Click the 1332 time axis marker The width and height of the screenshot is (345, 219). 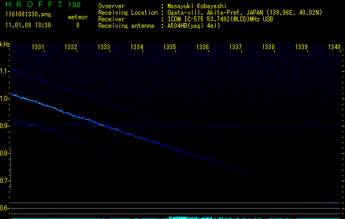click(71, 47)
